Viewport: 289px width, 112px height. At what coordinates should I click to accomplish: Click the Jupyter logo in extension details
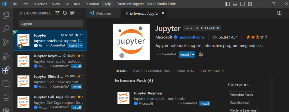click(x=131, y=42)
